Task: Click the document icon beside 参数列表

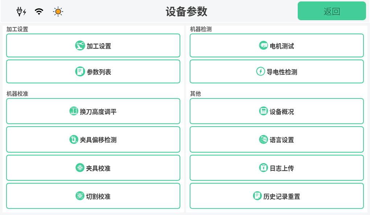Action: [80, 72]
